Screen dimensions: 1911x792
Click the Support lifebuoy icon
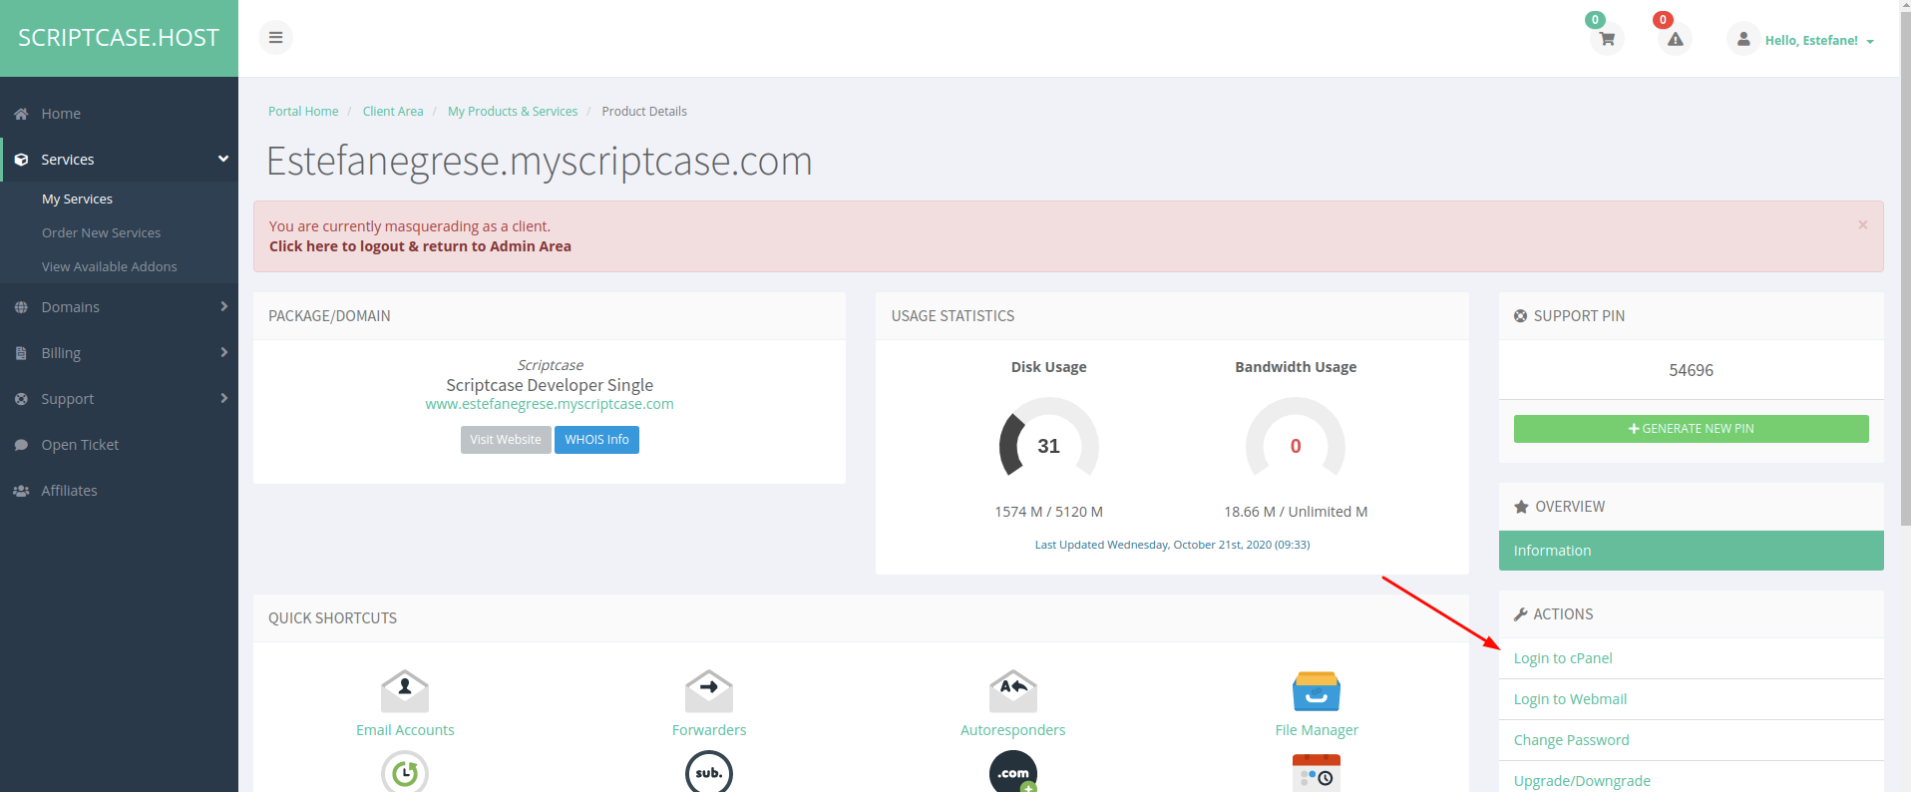21,399
